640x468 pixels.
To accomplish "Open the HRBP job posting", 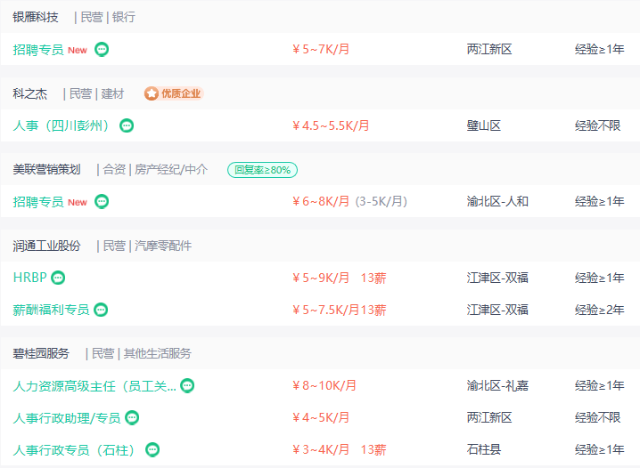I will click(29, 278).
